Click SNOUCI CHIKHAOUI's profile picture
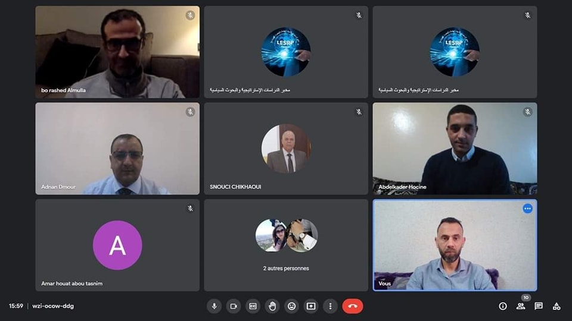Viewport: 572px width, 321px height. (x=286, y=149)
